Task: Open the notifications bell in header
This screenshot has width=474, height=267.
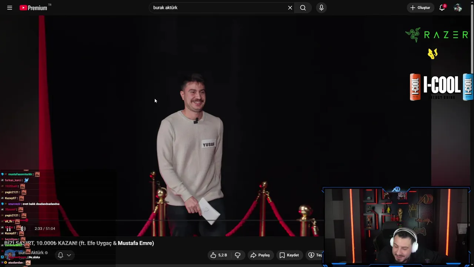Action: coord(442,7)
